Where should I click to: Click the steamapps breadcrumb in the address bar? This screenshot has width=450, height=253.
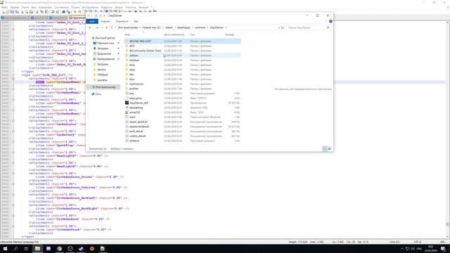(184, 27)
